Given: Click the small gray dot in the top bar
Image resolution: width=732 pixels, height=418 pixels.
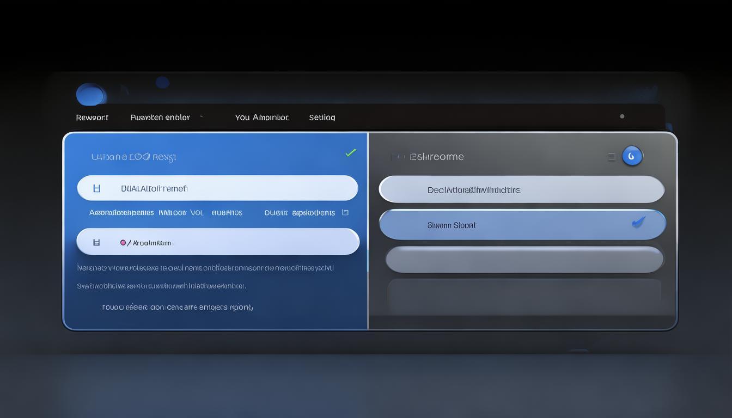Looking at the screenshot, I should (x=622, y=116).
